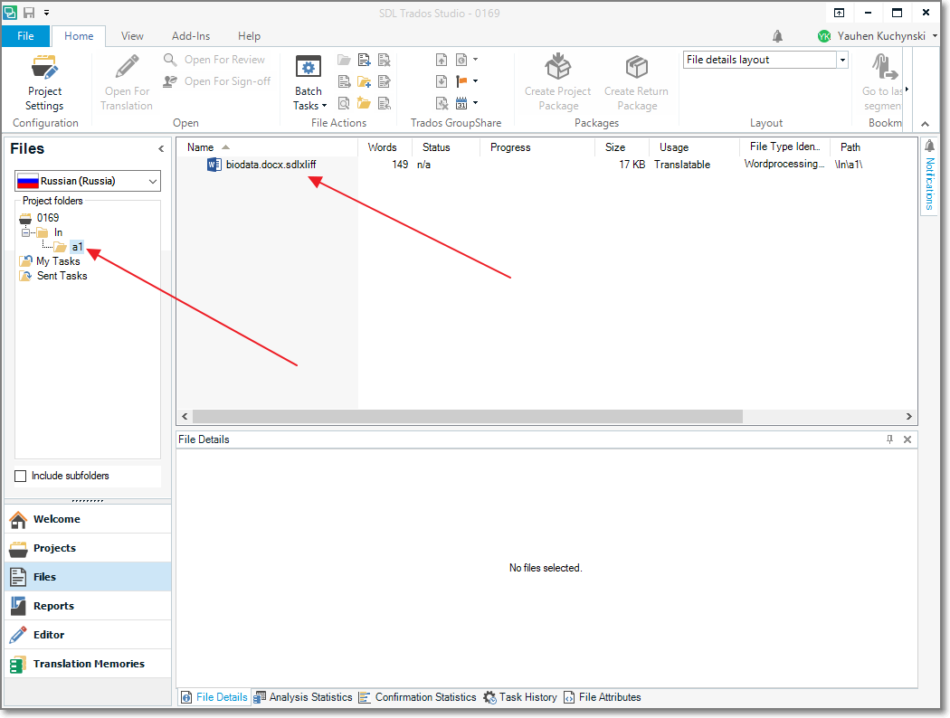This screenshot has width=950, height=718.
Task: Switch to File Attributes tab
Action: pos(603,697)
